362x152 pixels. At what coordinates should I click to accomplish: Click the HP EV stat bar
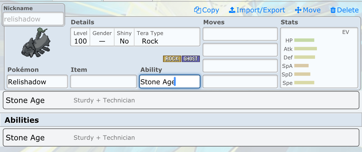304,40
